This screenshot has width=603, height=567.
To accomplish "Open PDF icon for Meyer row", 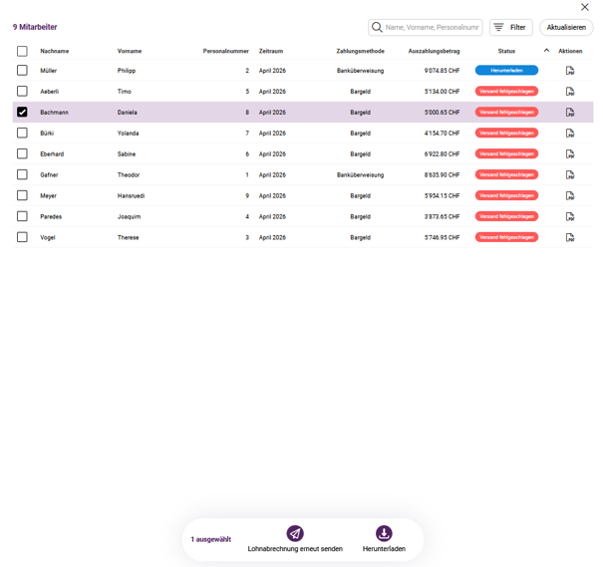I will (x=570, y=195).
